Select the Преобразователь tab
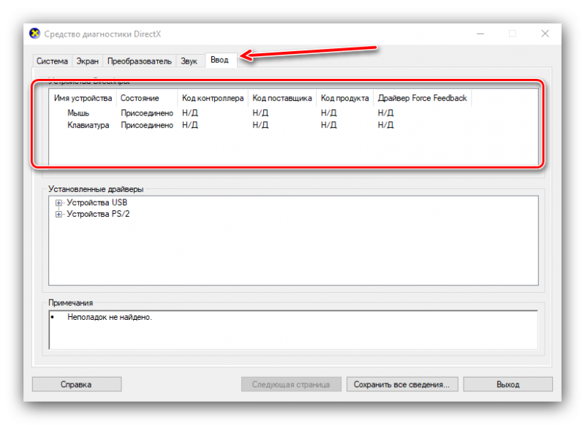 point(140,61)
